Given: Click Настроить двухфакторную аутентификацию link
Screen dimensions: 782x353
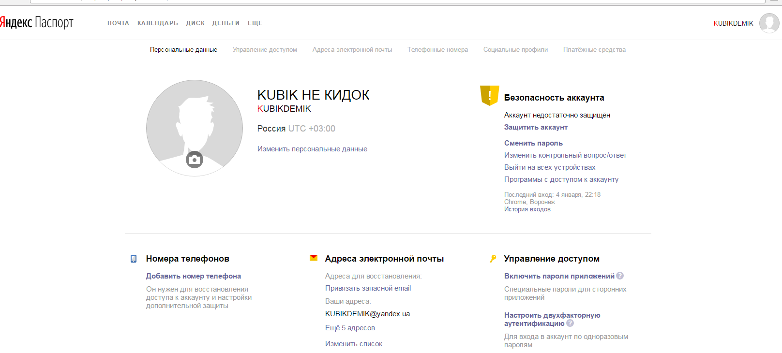Looking at the screenshot, I should pos(553,319).
